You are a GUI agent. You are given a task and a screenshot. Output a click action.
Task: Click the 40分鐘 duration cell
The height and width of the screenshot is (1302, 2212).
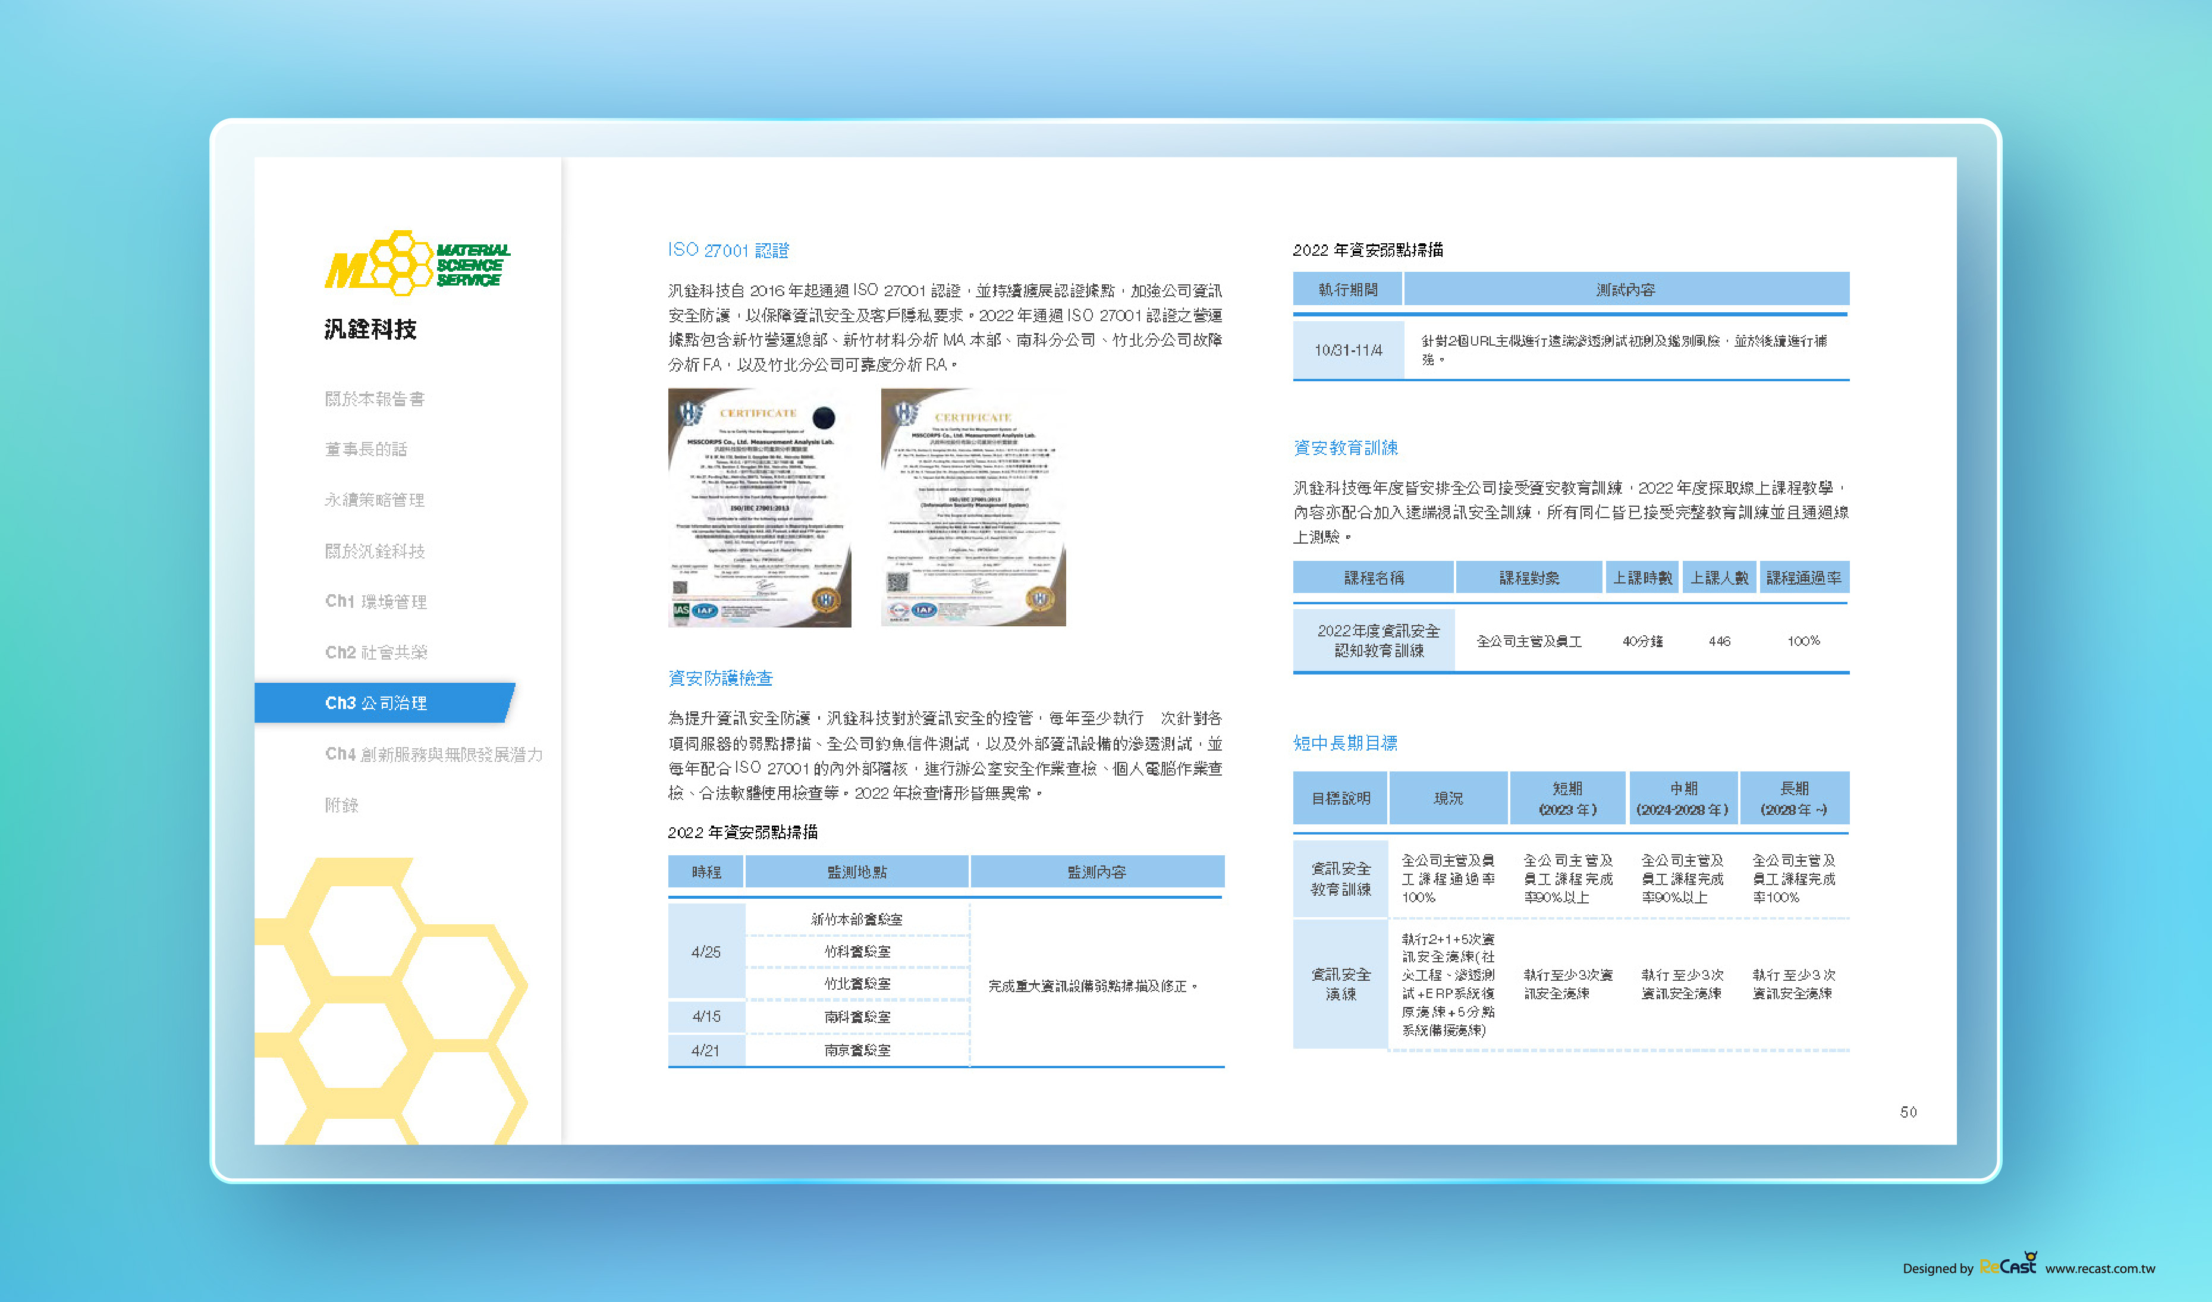(x=1642, y=642)
